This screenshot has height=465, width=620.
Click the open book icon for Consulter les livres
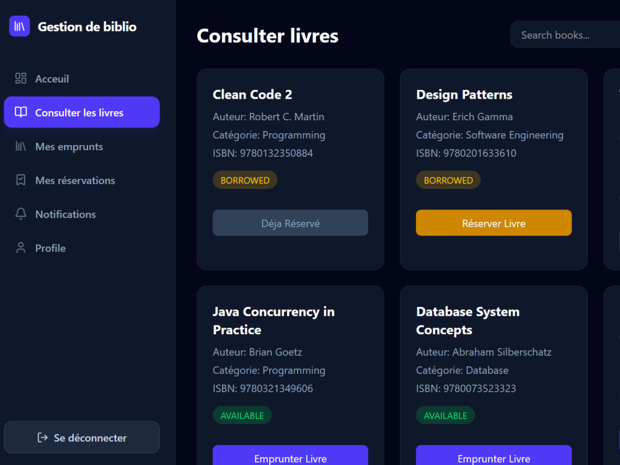tap(20, 112)
